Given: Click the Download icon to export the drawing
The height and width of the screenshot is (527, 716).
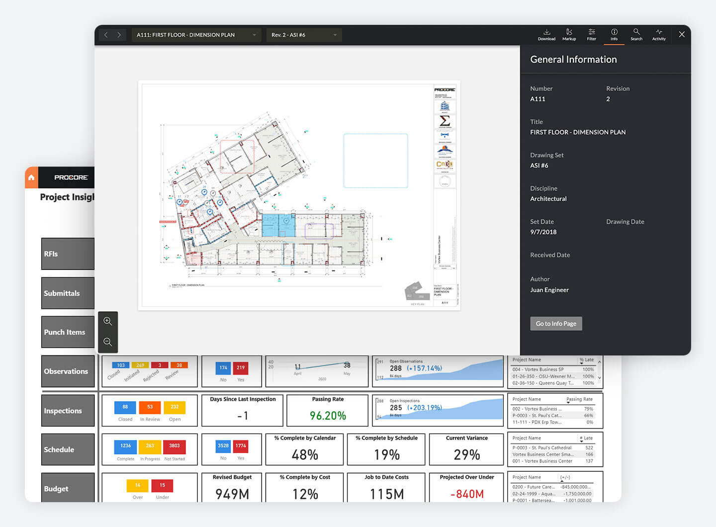Looking at the screenshot, I should tap(546, 34).
